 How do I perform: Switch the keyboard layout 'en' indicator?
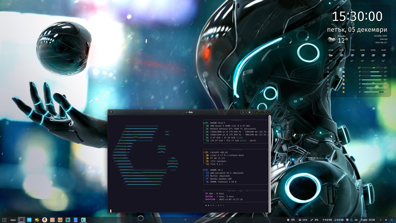[356, 220]
